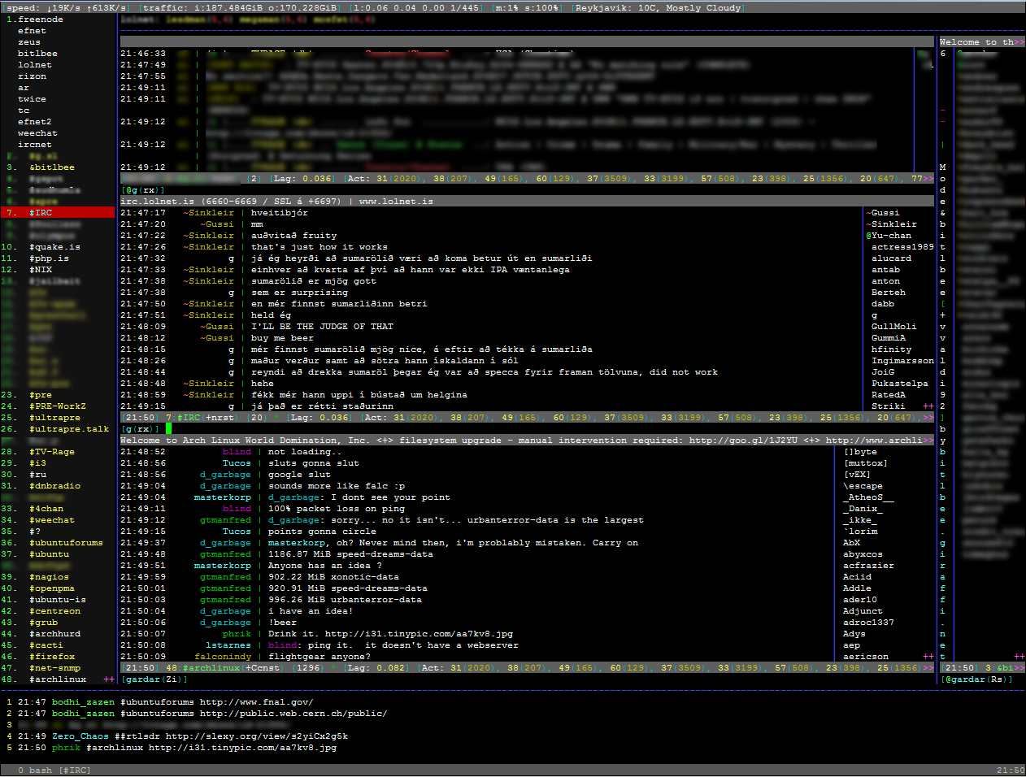This screenshot has height=777, width=1026.
Task: Open the #quake.is channel buffer
Action: click(x=54, y=247)
